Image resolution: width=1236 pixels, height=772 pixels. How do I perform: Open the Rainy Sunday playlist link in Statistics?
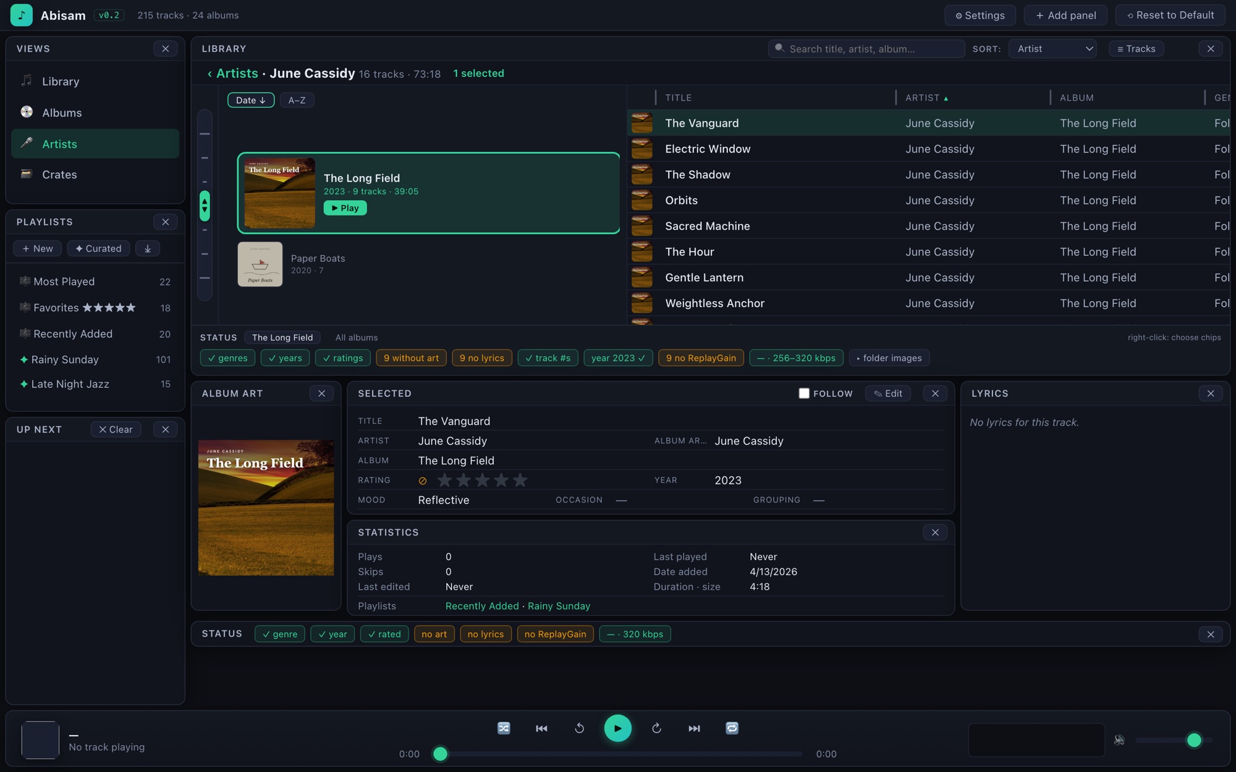point(559,606)
